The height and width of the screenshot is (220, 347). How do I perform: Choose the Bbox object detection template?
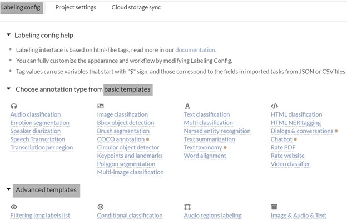pos(126,123)
